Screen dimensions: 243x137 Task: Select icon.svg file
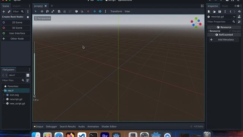tap(14, 95)
